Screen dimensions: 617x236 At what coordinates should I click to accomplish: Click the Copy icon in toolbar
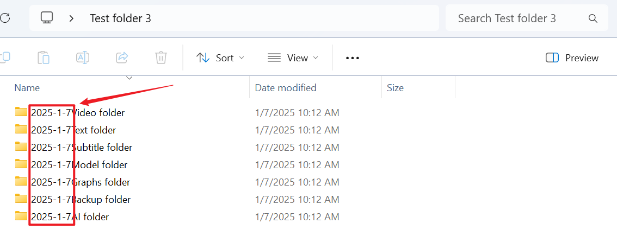[5, 58]
